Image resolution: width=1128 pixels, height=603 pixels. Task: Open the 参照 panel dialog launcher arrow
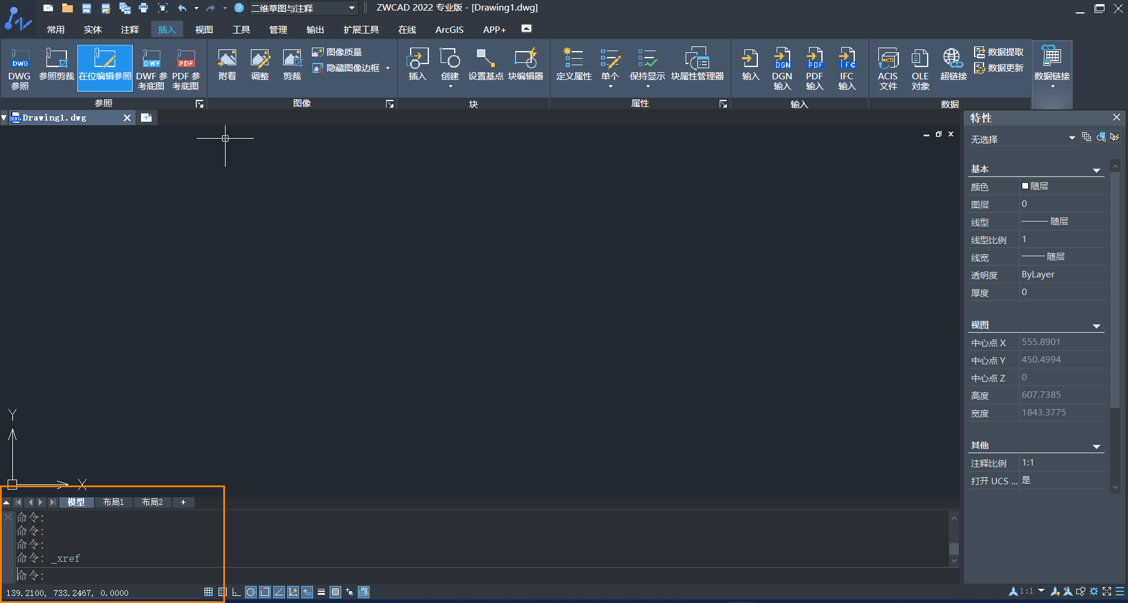200,104
